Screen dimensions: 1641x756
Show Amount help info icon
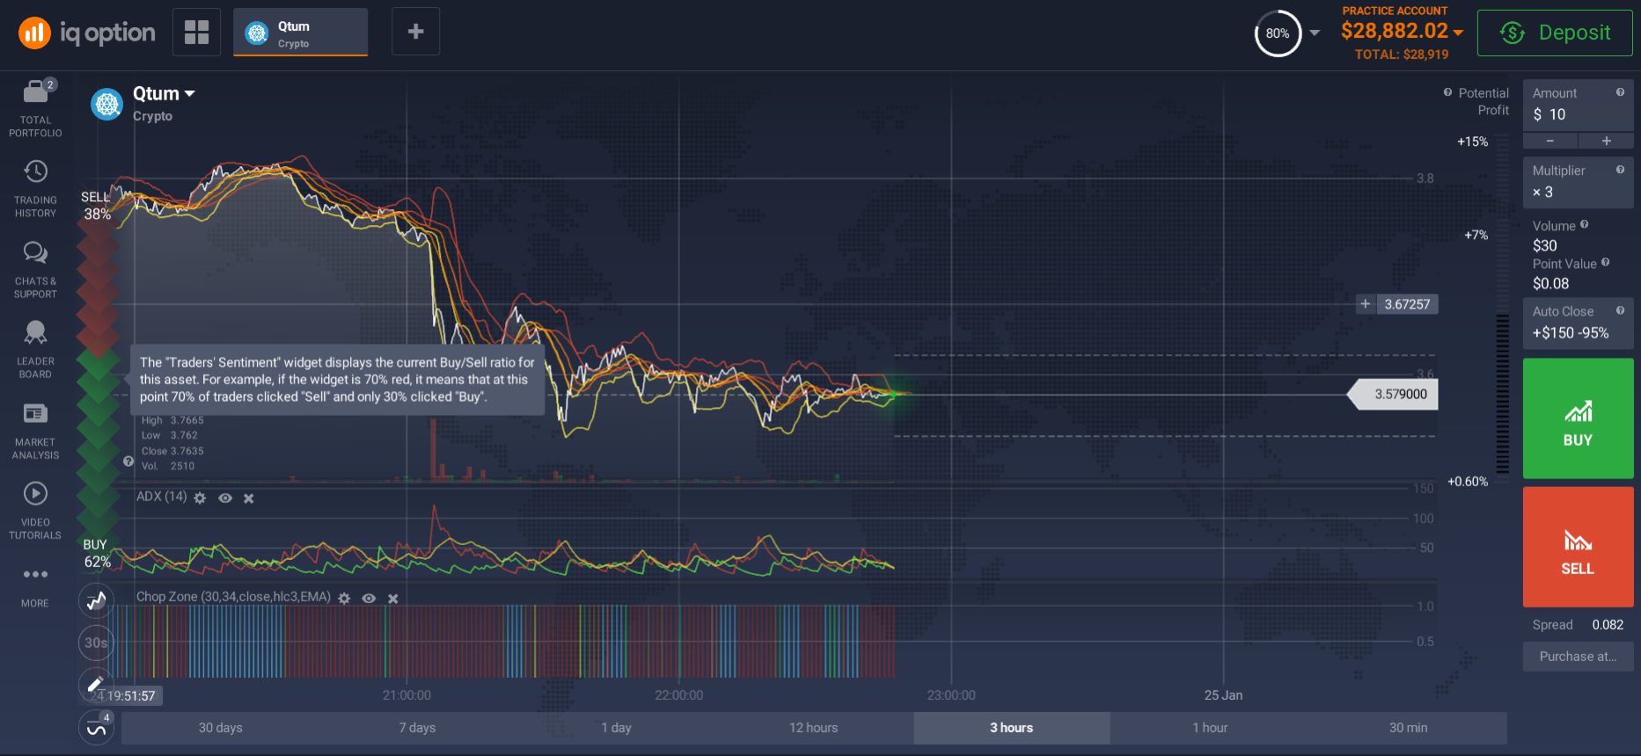pos(1620,92)
